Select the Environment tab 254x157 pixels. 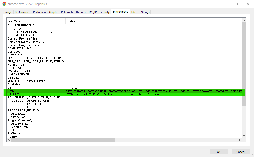(120, 12)
